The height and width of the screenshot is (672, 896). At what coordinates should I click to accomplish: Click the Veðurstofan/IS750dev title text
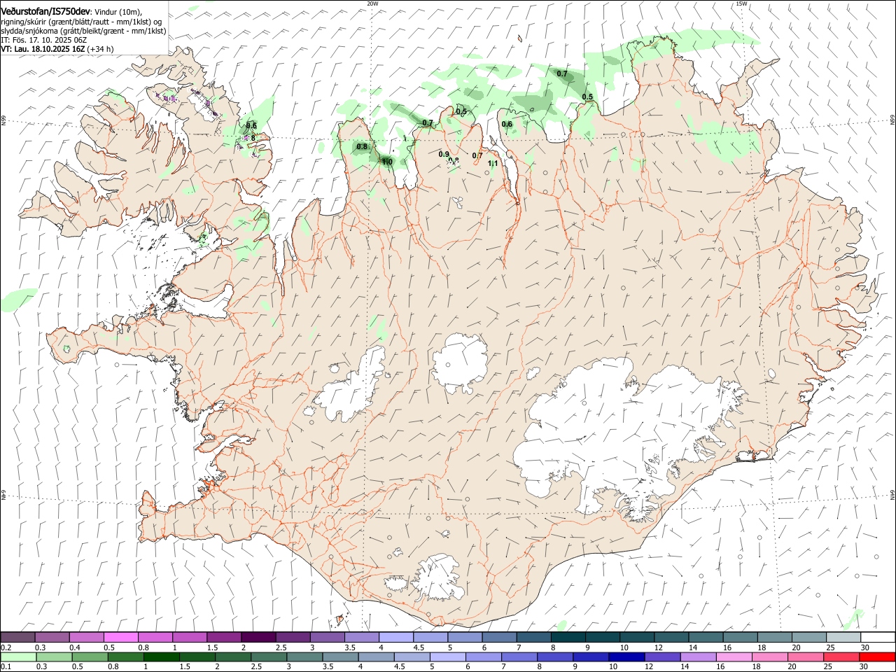click(45, 12)
